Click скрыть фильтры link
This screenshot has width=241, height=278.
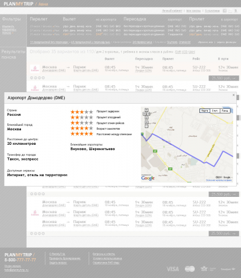pyautogui.click(x=227, y=42)
